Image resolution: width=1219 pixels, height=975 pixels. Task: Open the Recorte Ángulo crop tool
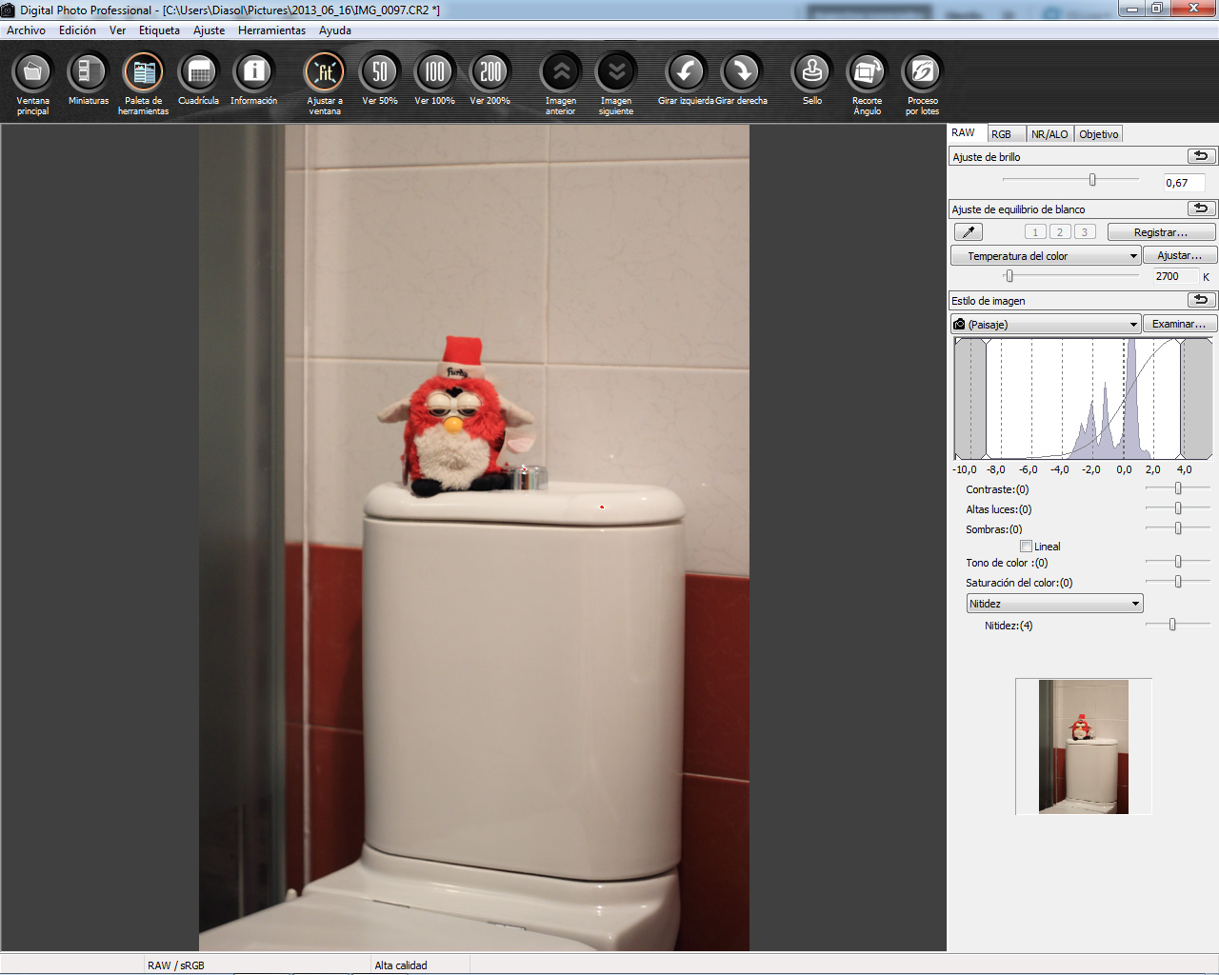pyautogui.click(x=867, y=84)
